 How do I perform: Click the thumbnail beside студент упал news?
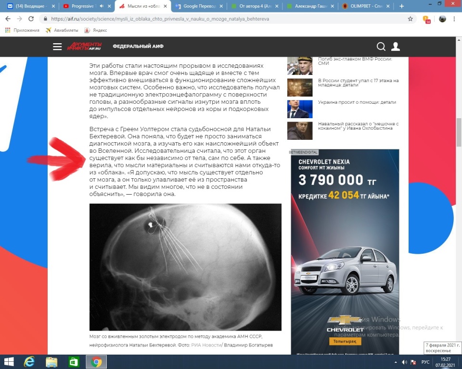300,87
